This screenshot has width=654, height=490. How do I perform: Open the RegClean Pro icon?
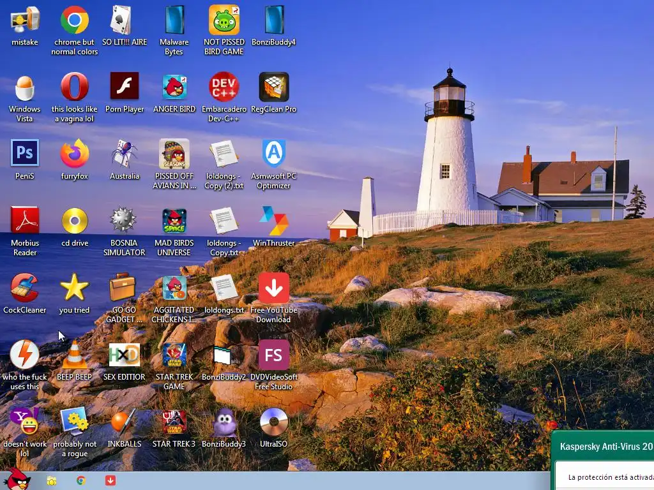(x=273, y=87)
